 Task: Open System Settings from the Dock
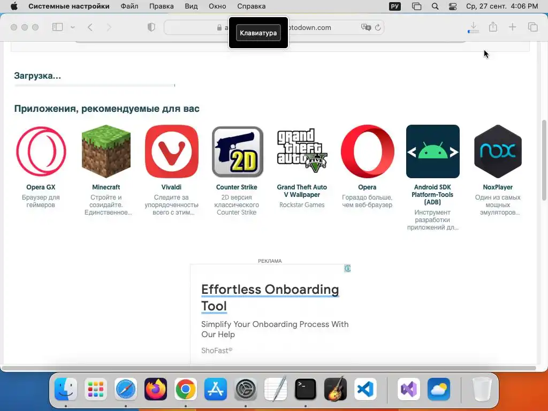246,389
